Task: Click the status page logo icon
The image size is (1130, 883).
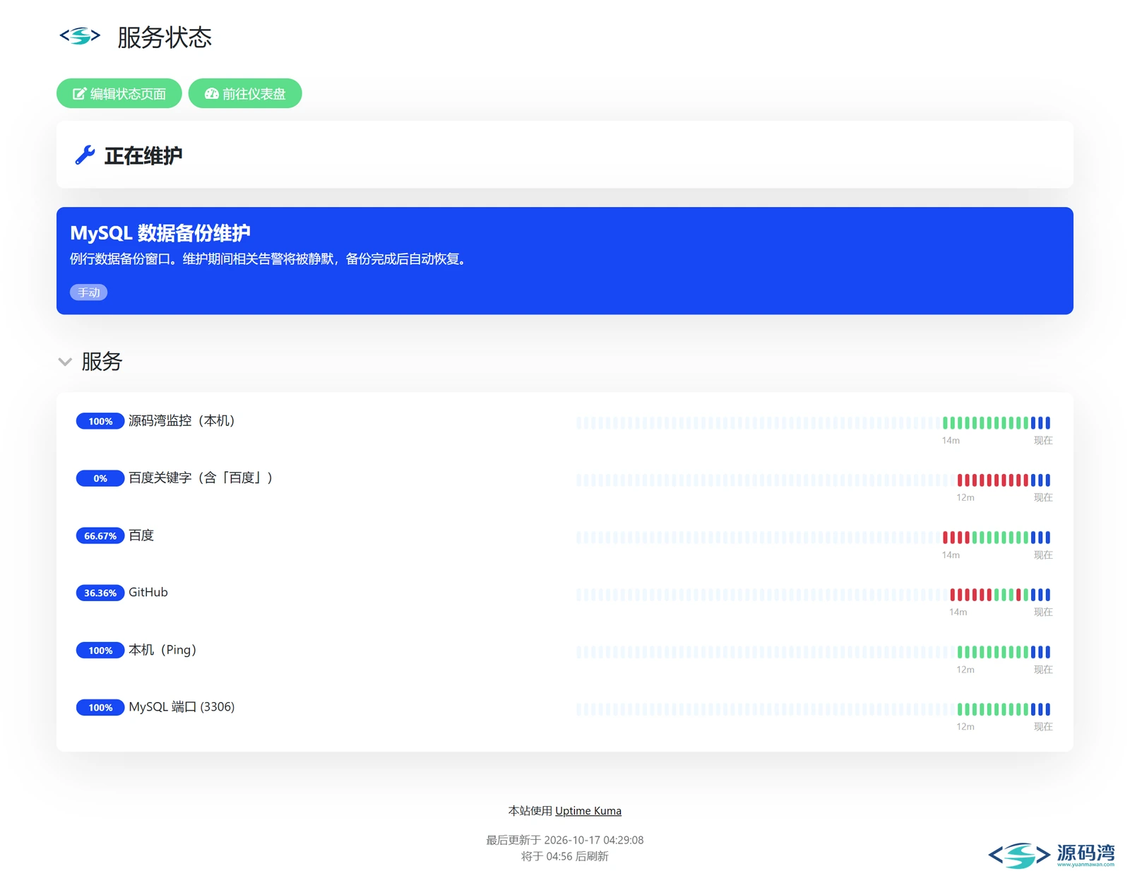Action: 80,36
